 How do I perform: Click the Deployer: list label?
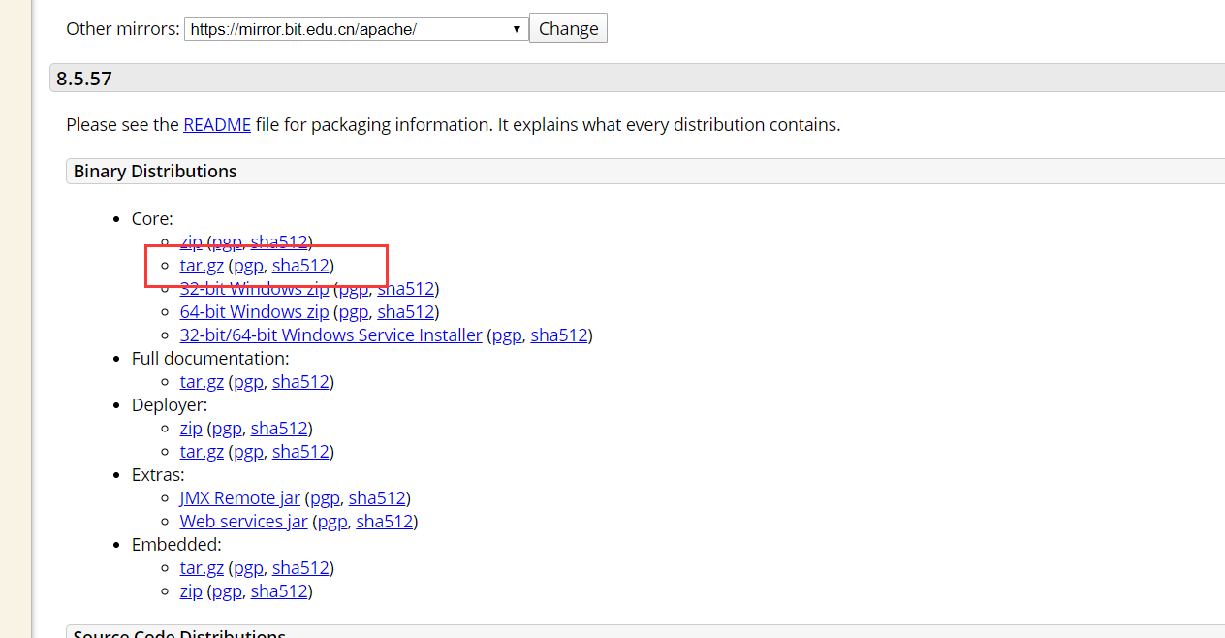pos(170,405)
